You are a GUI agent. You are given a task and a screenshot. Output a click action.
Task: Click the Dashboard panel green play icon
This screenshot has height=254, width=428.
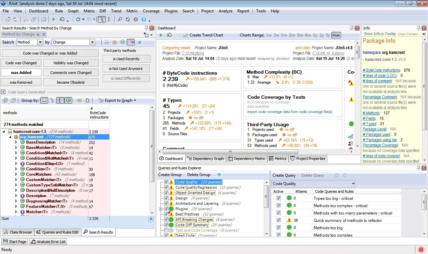(161, 35)
